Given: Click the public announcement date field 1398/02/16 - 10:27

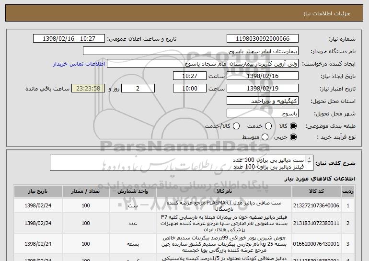Looking at the screenshot, I should tap(69, 39).
